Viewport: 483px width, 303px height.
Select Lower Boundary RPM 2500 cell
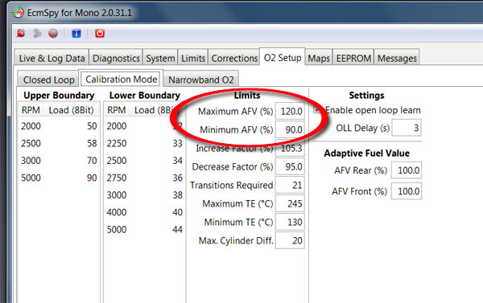coord(117,160)
